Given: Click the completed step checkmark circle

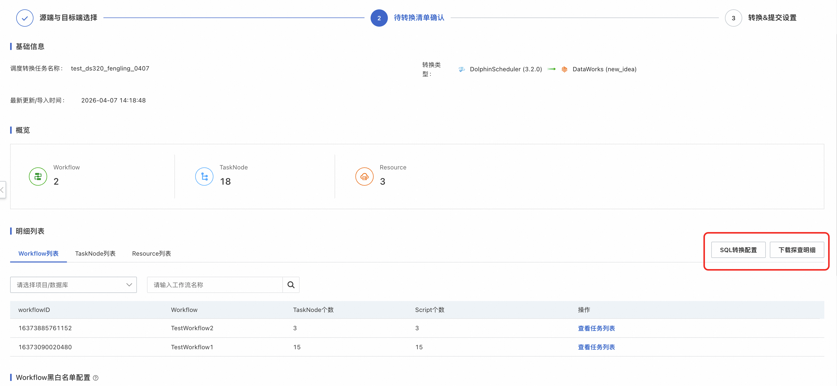Looking at the screenshot, I should click(25, 18).
